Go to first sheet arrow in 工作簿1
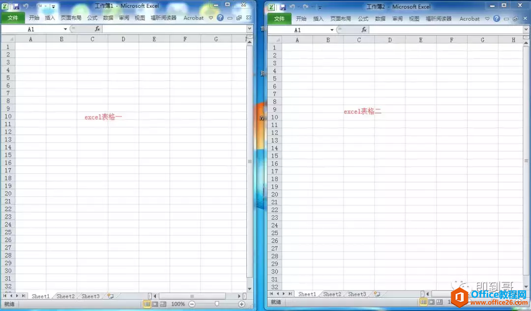The height and width of the screenshot is (311, 531). 5,296
